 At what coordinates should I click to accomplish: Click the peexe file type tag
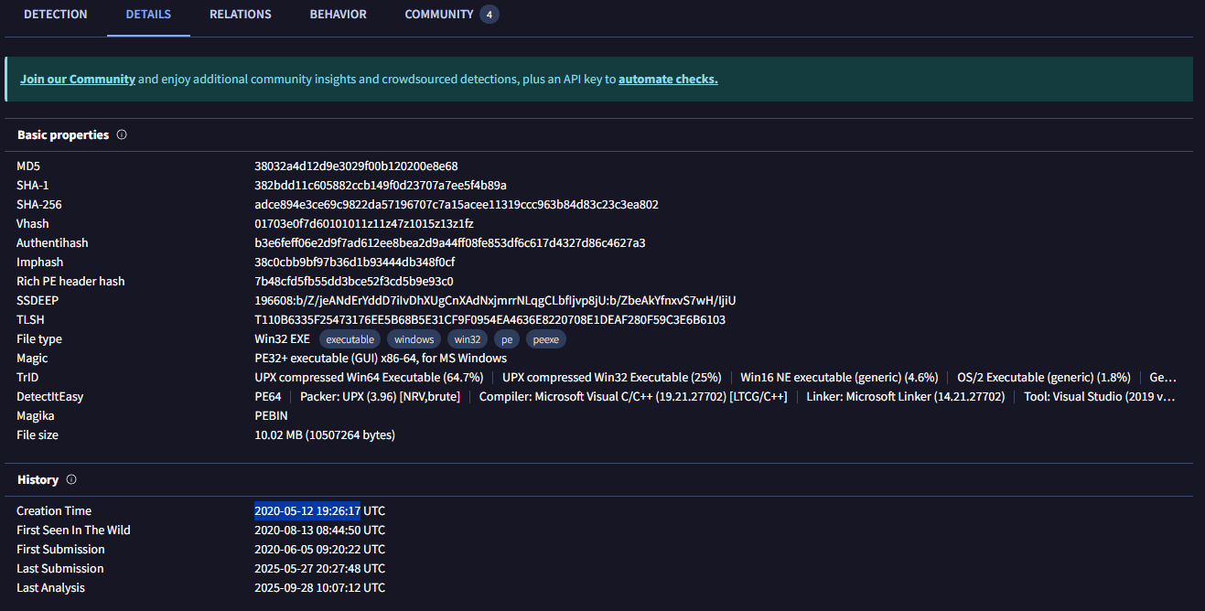click(x=546, y=339)
